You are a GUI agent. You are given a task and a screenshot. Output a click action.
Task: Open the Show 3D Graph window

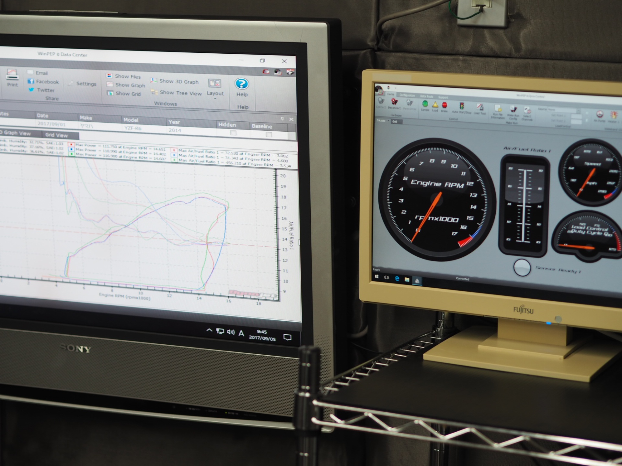(x=174, y=81)
